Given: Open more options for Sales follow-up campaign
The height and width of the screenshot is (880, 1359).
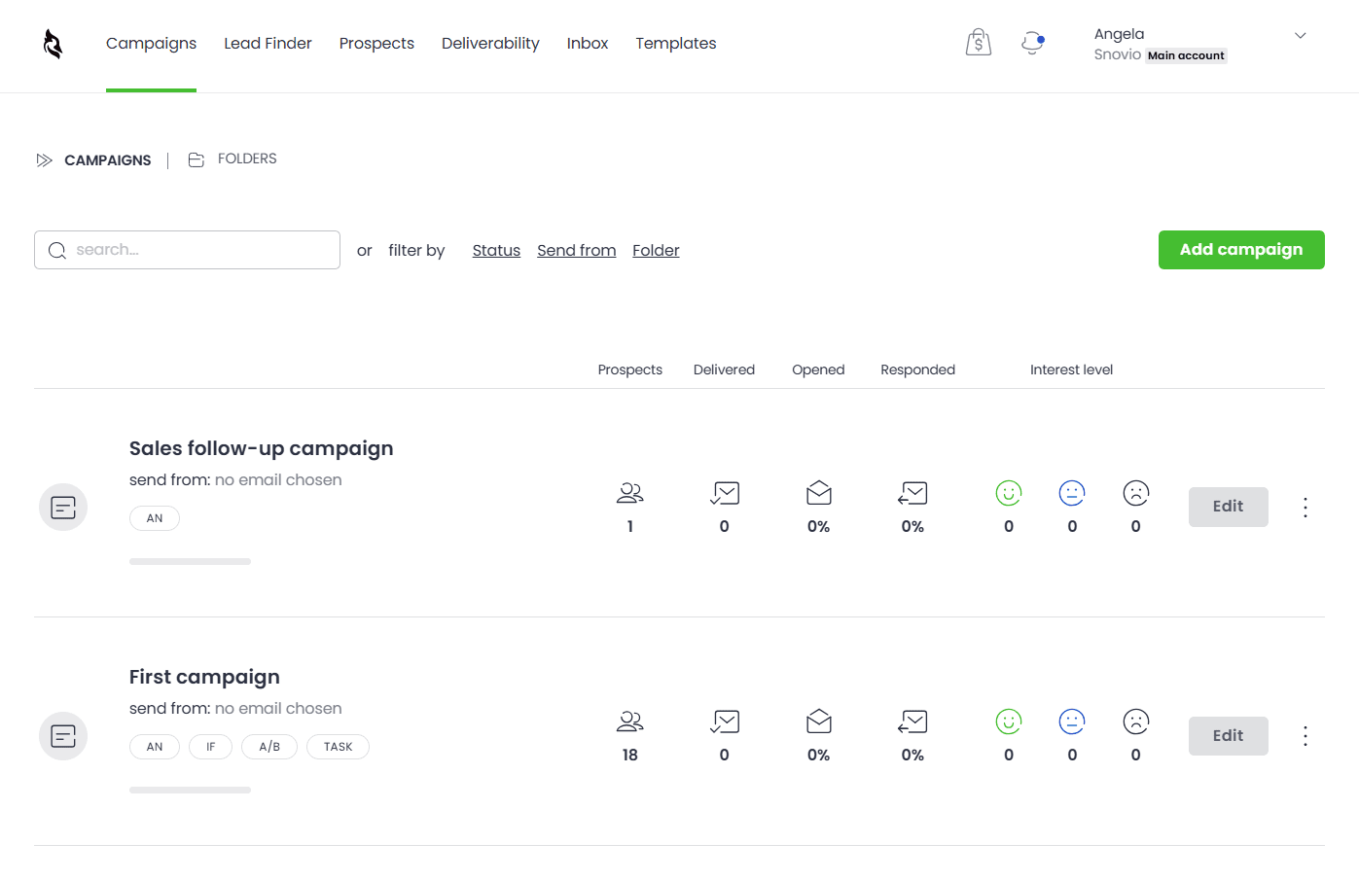Looking at the screenshot, I should click(x=1305, y=508).
